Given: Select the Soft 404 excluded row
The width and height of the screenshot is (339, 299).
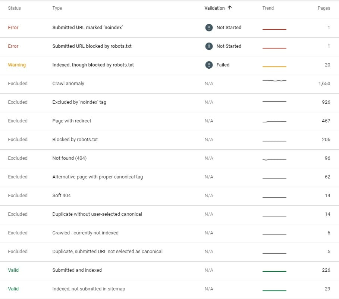Looking at the screenshot, I should coord(62,195).
